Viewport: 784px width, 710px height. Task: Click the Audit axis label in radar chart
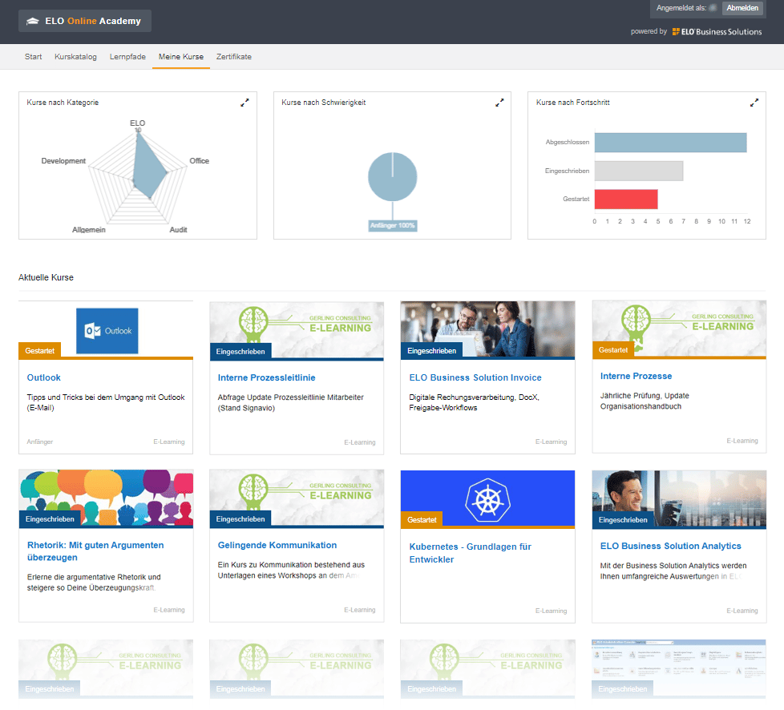coord(178,229)
